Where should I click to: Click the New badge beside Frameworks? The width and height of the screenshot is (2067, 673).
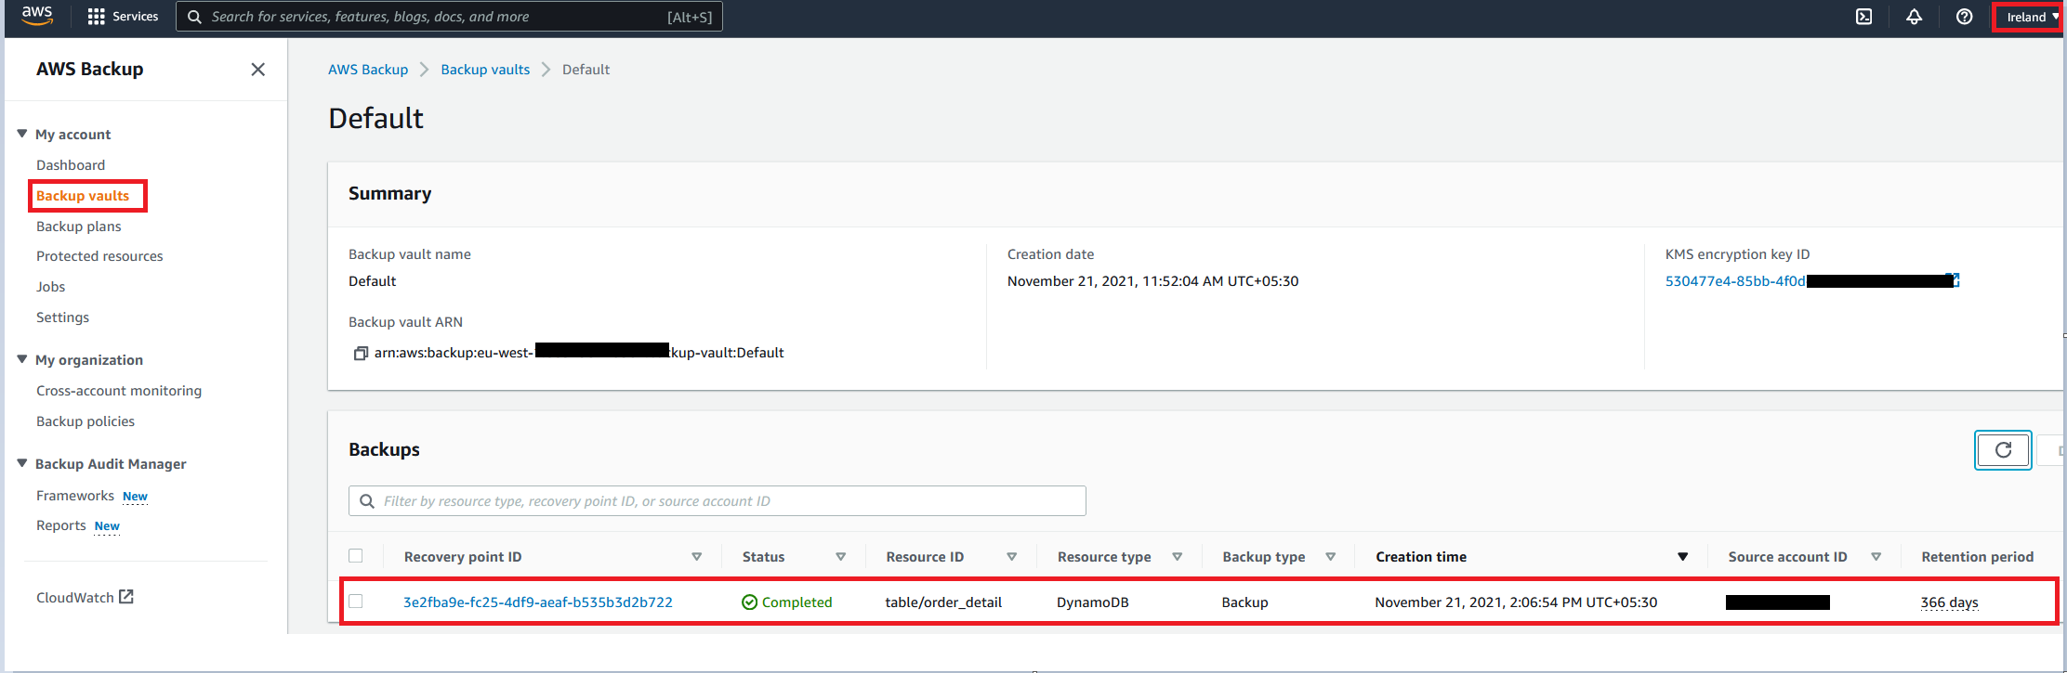pyautogui.click(x=135, y=497)
